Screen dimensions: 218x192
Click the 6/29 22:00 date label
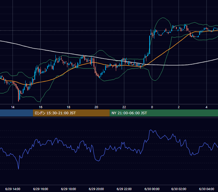tap(124, 189)
